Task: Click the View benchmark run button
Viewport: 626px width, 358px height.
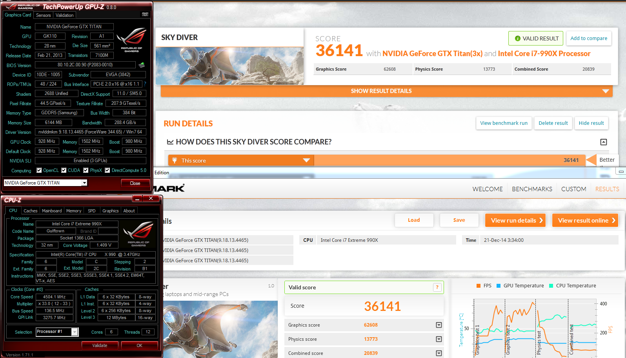Action: coord(504,123)
